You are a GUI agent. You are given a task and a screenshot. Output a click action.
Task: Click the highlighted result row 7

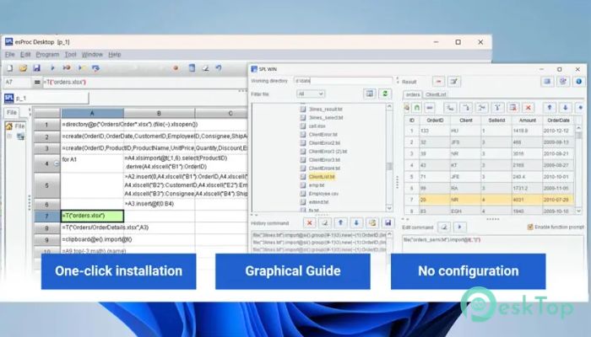tap(489, 200)
